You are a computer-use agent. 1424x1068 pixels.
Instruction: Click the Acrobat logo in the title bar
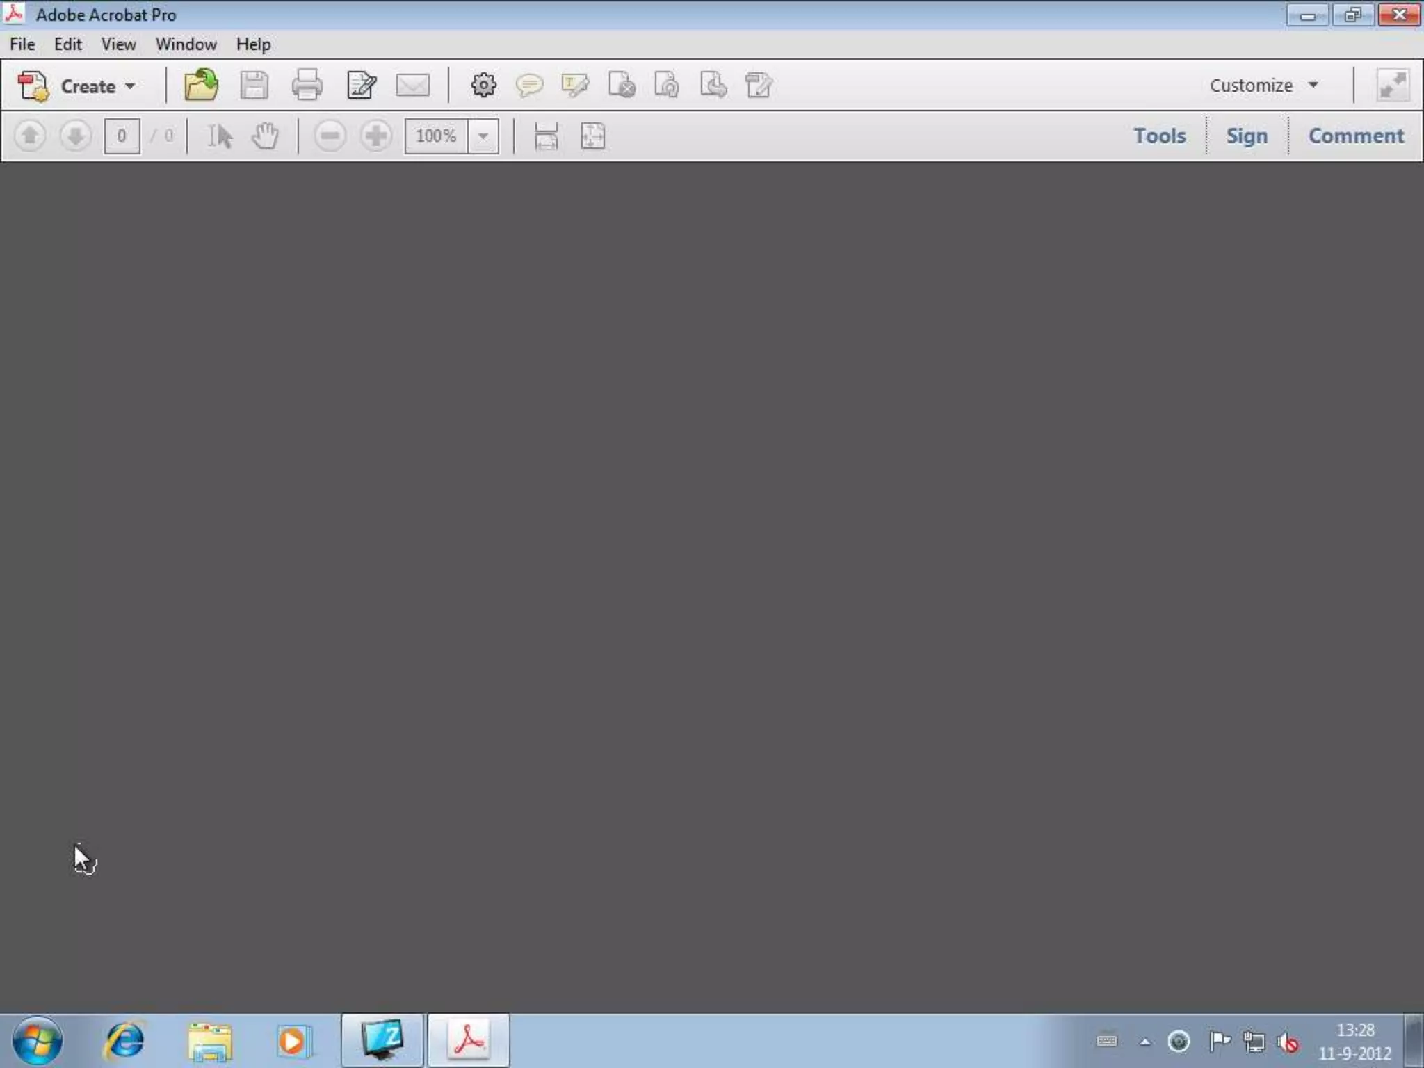coord(14,14)
